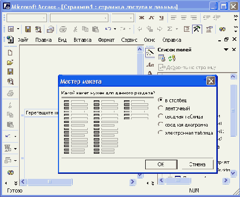240x197 pixels.
Task: Open the Вставка menu
Action: coord(83,40)
